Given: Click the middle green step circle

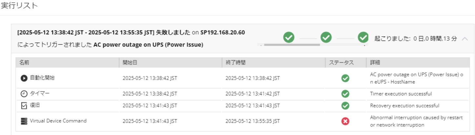Looking at the screenshot, I should [326, 37].
